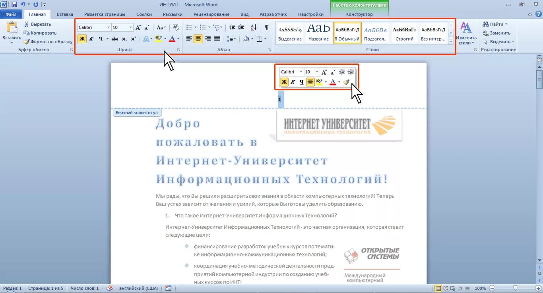Increase font size with ribbon grow-font icon

(x=138, y=27)
